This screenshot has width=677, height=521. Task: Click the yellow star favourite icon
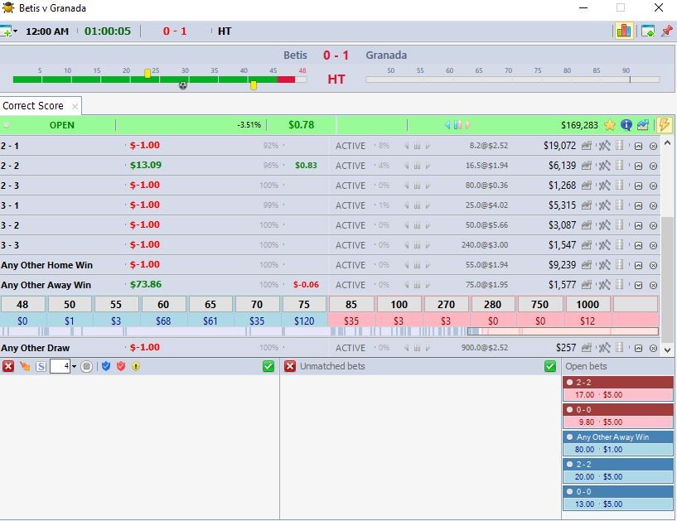(610, 125)
